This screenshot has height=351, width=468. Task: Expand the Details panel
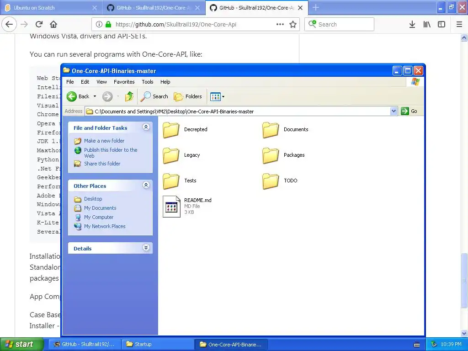(146, 248)
